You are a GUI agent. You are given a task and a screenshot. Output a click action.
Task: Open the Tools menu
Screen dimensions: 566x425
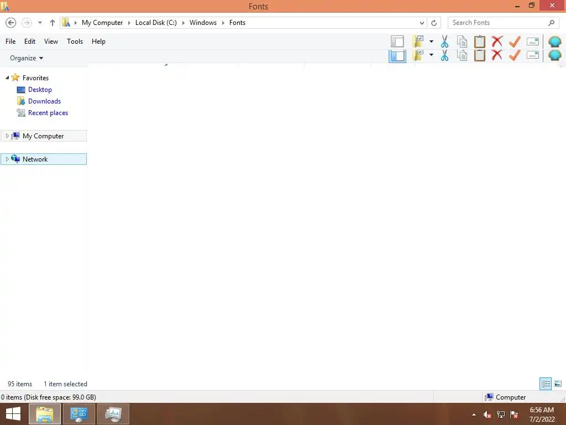pos(75,42)
